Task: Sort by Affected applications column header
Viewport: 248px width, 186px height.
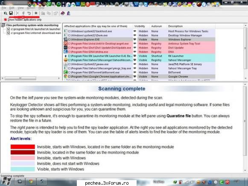Action: click(x=98, y=26)
